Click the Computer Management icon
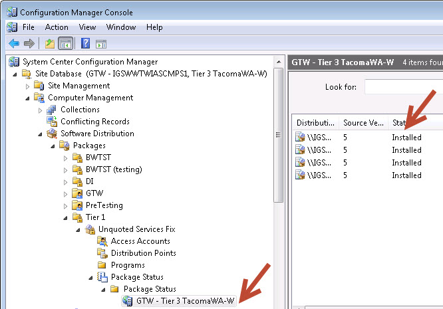The width and height of the screenshot is (443, 309). pyautogui.click(x=39, y=98)
